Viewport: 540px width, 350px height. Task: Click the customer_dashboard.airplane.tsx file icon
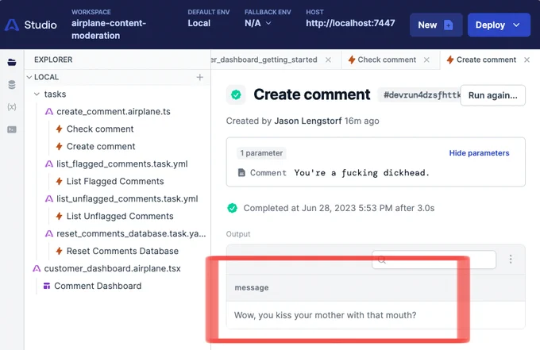point(37,268)
